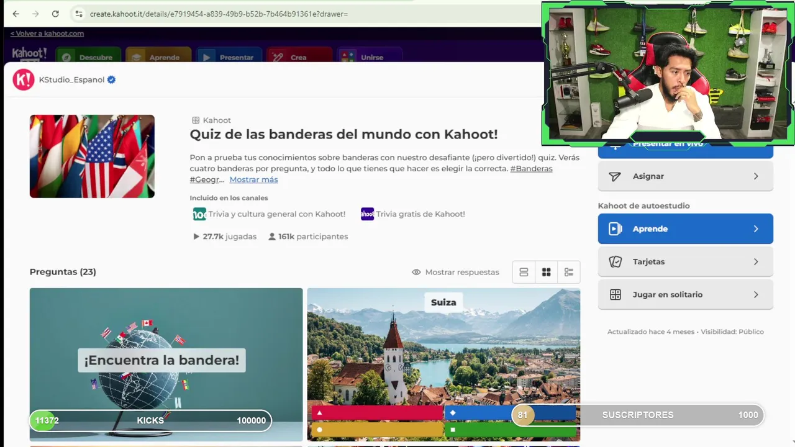The height and width of the screenshot is (447, 795).
Task: Open the Aprende navigation tab
Action: pos(158,56)
